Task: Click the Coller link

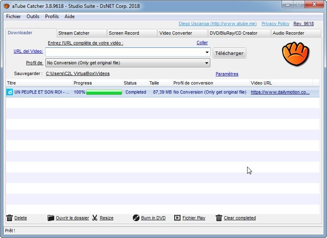Action: click(x=202, y=42)
